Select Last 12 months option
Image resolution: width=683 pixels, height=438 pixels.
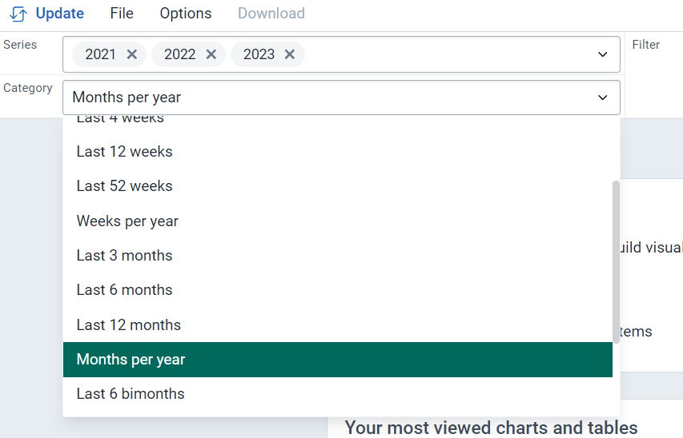tap(338, 325)
